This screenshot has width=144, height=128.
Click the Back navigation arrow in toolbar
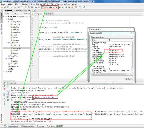(36, 7)
